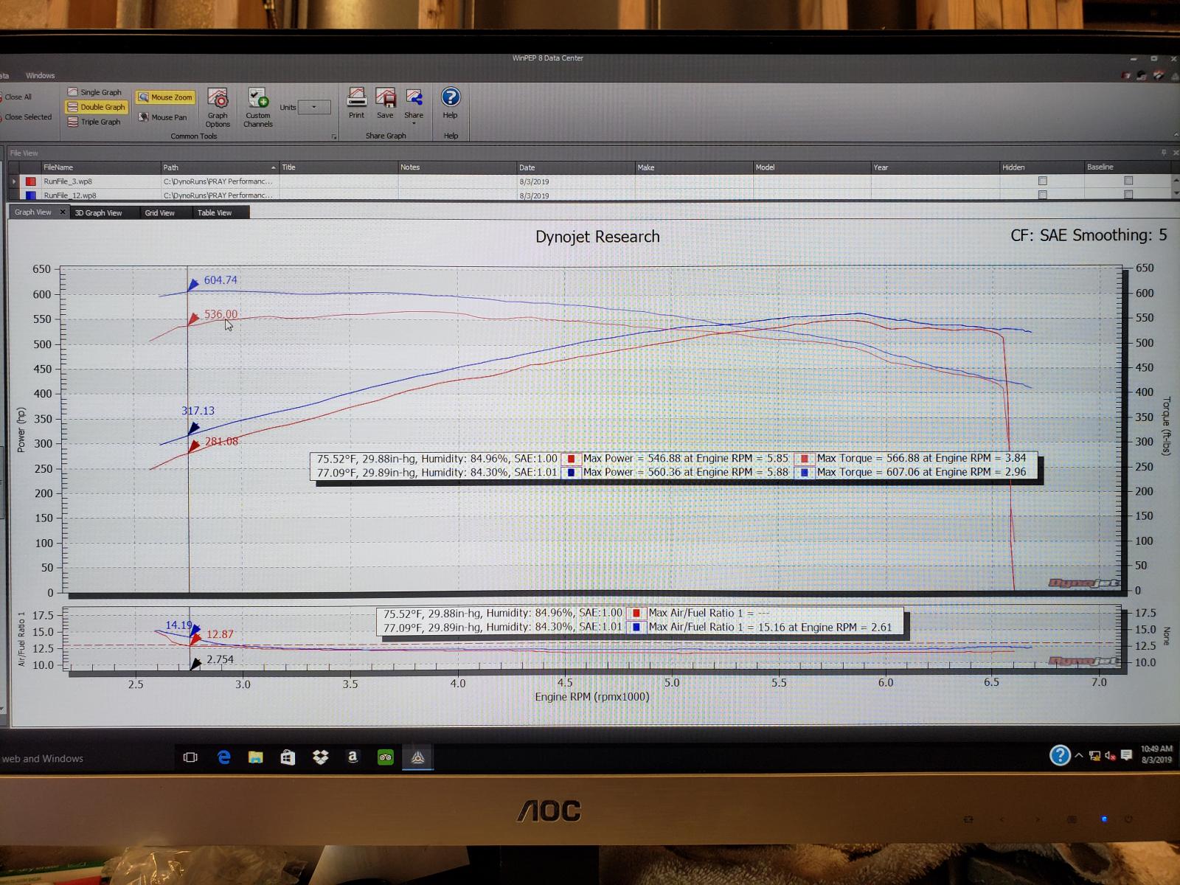The width and height of the screenshot is (1180, 885).
Task: Click the Title column header
Action: [339, 167]
